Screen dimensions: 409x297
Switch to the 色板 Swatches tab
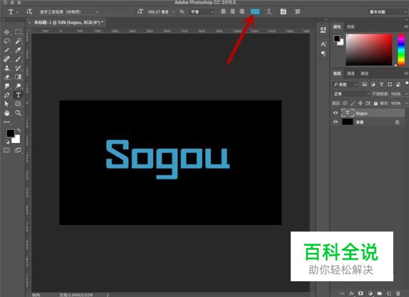(x=350, y=26)
